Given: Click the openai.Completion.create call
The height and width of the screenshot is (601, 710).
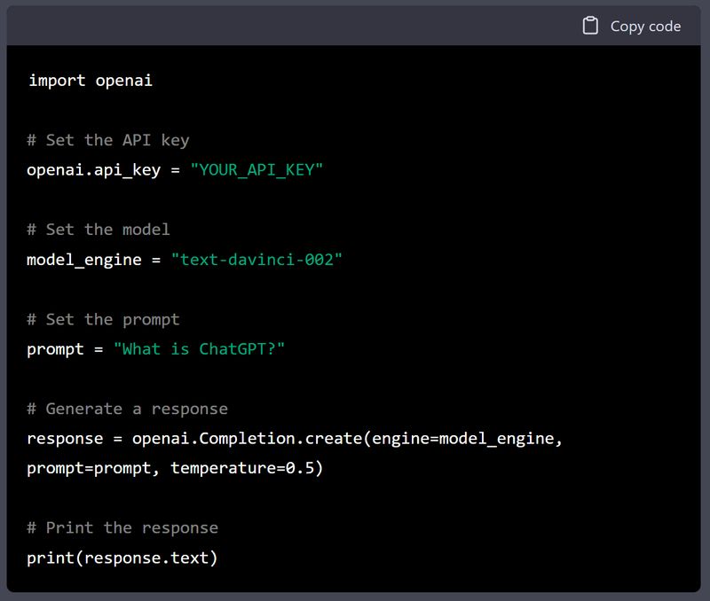Looking at the screenshot, I should [251, 439].
